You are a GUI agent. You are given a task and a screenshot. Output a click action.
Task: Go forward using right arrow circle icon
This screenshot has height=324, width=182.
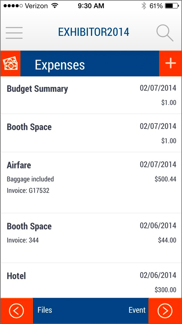(165, 311)
